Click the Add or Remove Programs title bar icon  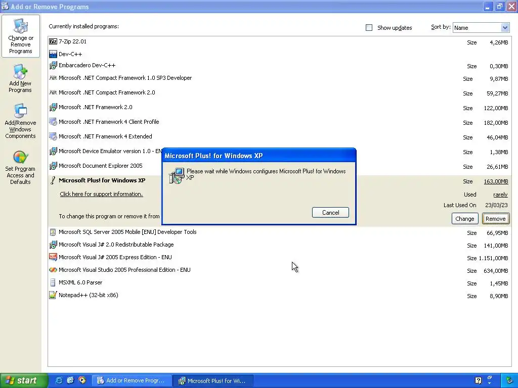tap(5, 6)
